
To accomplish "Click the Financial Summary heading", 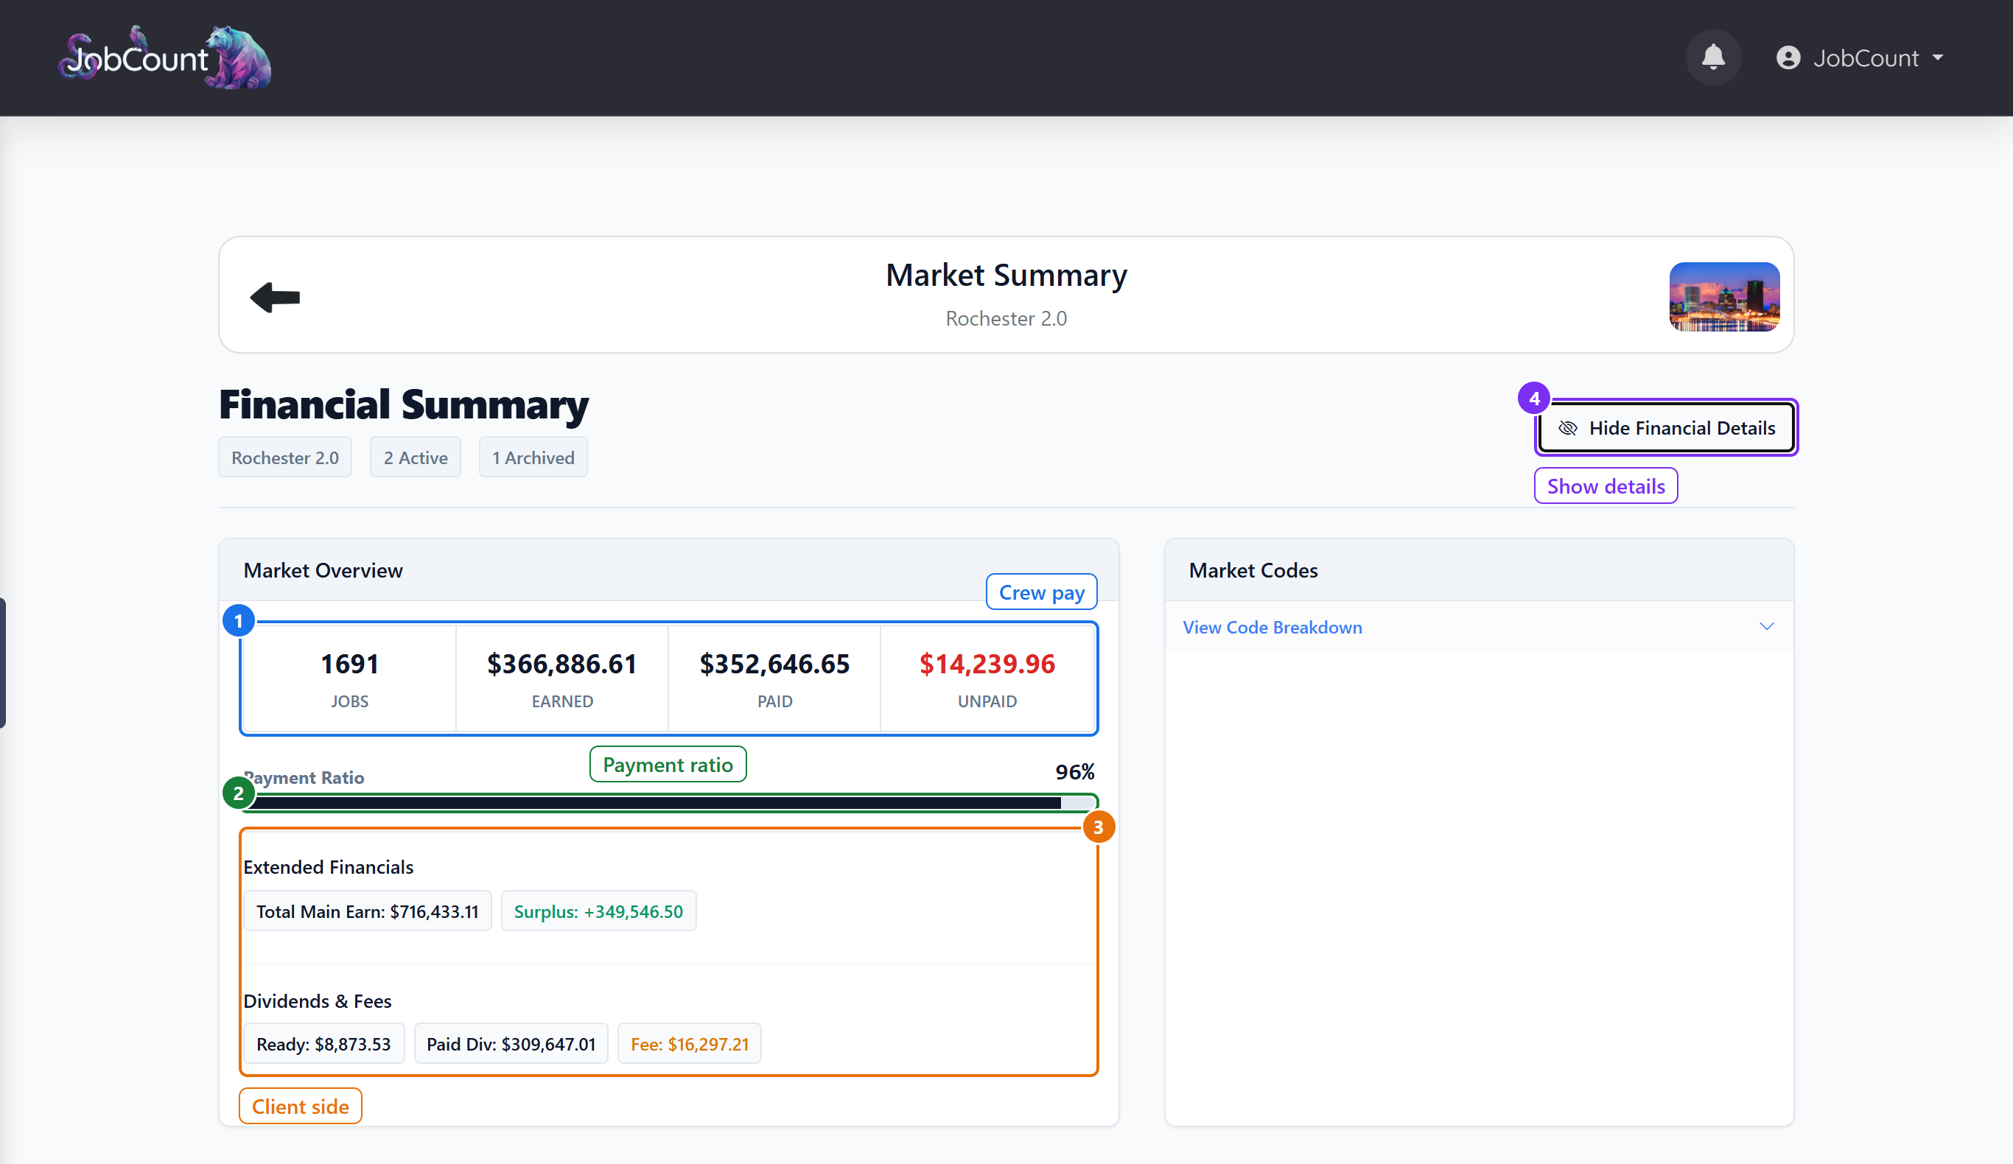I will [403, 404].
